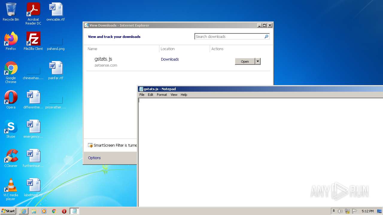Show hidden tray icons arrow
This screenshot has height=215, width=383.
pyautogui.click(x=334, y=211)
